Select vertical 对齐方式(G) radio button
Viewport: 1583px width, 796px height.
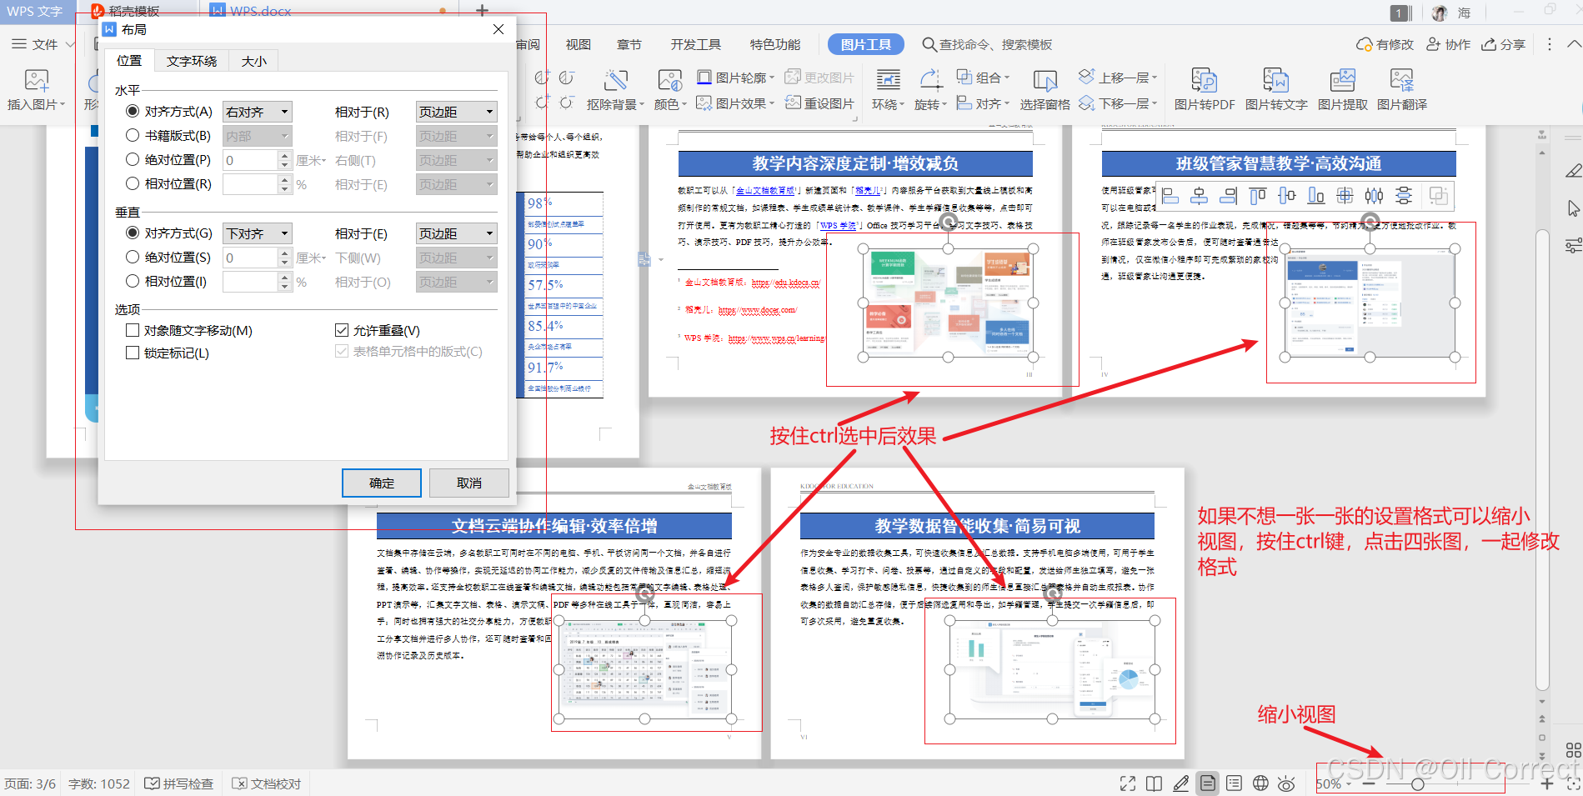[x=133, y=233]
